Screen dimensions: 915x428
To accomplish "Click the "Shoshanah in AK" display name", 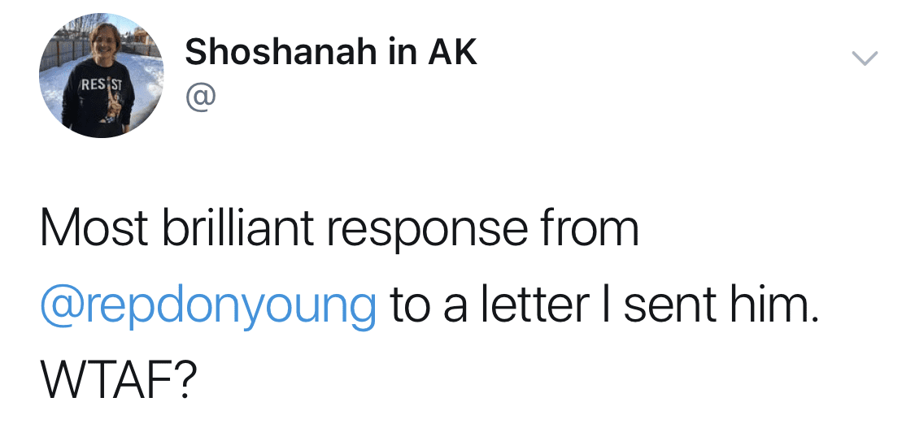I will click(331, 52).
